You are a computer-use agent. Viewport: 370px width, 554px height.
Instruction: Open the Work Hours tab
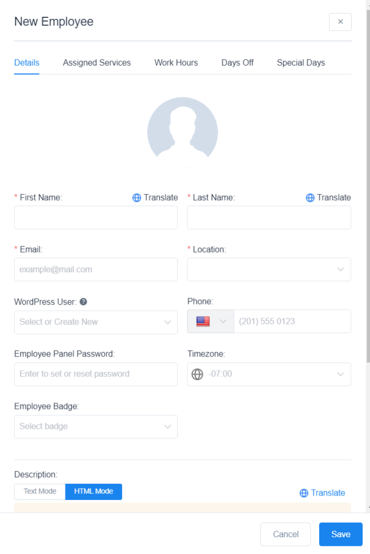coord(176,63)
